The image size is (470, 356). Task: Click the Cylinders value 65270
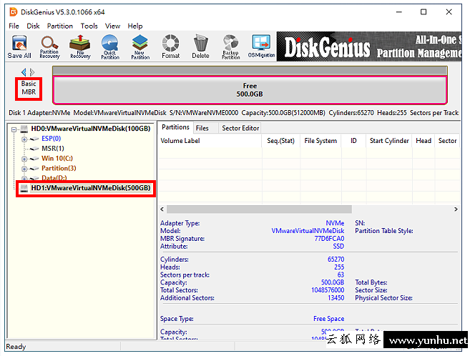336,259
